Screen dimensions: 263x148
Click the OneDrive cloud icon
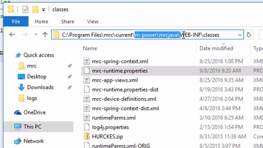click(18, 112)
